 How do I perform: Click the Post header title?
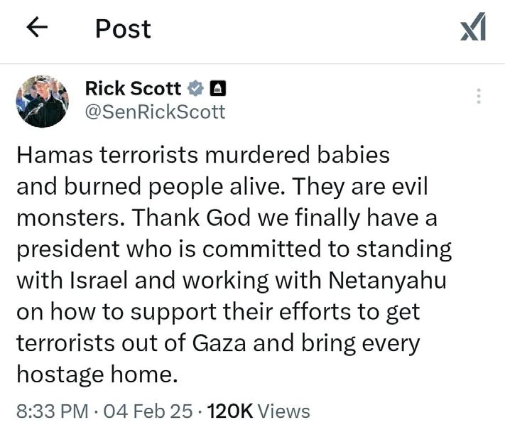123,28
